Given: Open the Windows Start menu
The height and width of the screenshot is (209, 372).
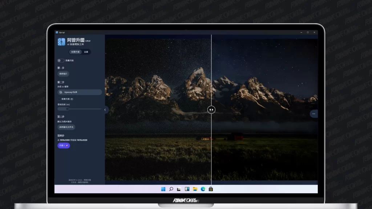Looking at the screenshot, I should (163, 189).
